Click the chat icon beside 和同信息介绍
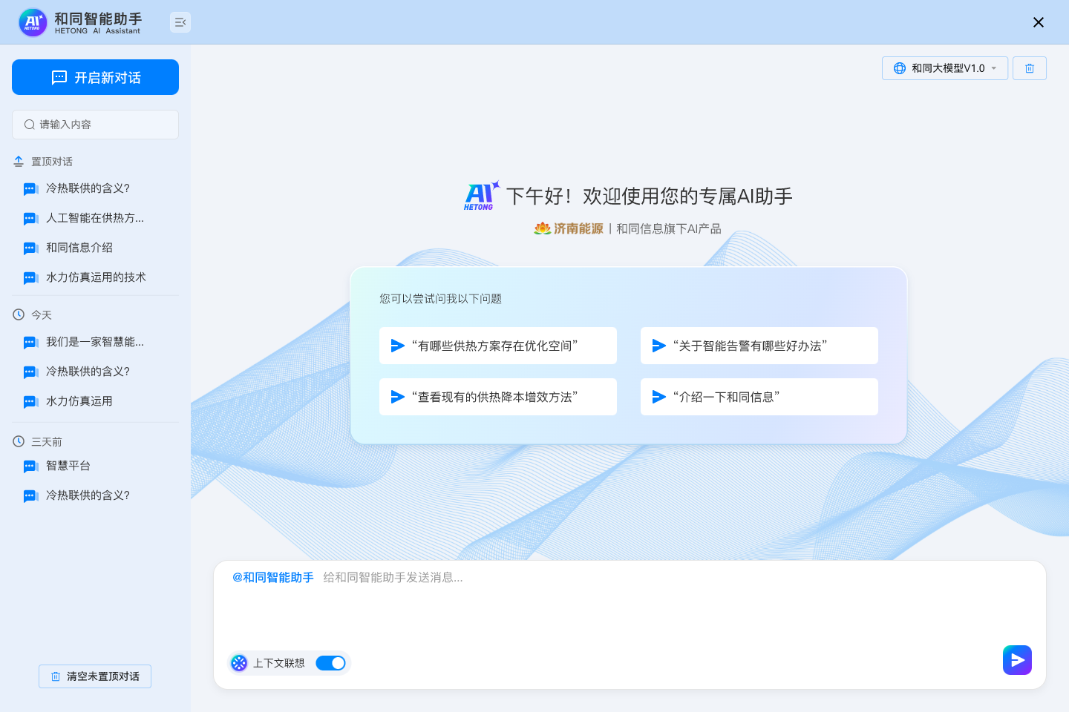The image size is (1069, 712). pyautogui.click(x=30, y=248)
